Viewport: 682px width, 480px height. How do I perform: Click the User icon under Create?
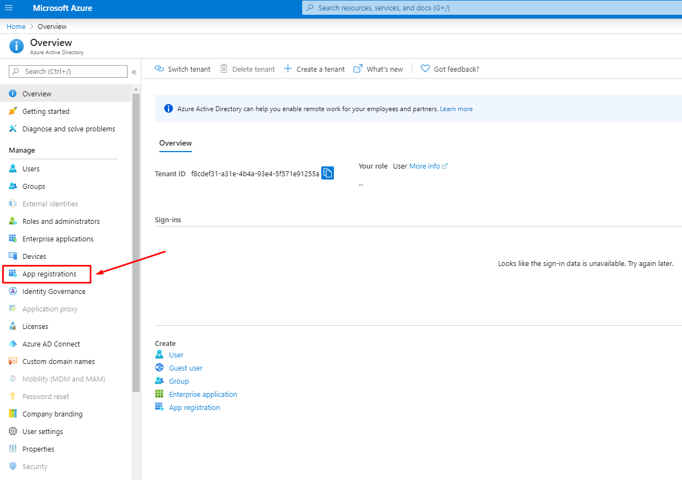[x=159, y=355]
